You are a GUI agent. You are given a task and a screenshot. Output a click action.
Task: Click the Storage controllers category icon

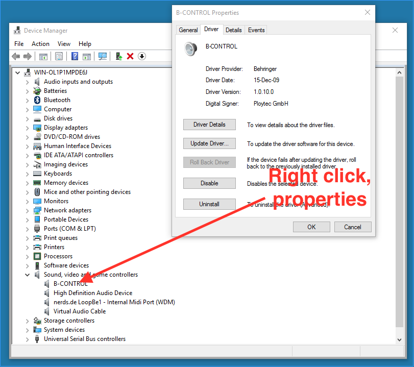click(37, 321)
